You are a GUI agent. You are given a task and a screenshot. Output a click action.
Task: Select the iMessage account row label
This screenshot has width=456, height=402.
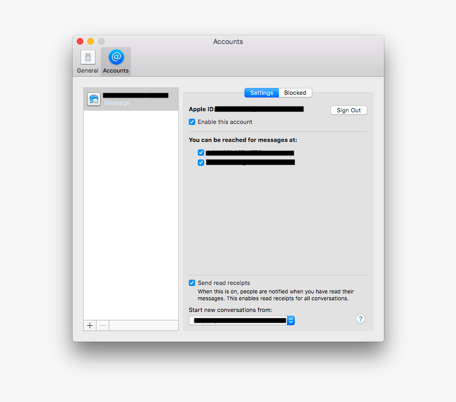pyautogui.click(x=116, y=103)
